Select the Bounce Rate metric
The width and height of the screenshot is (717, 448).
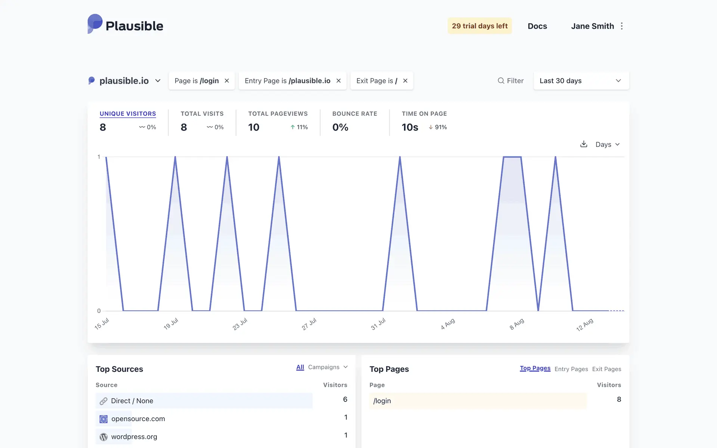click(x=354, y=113)
